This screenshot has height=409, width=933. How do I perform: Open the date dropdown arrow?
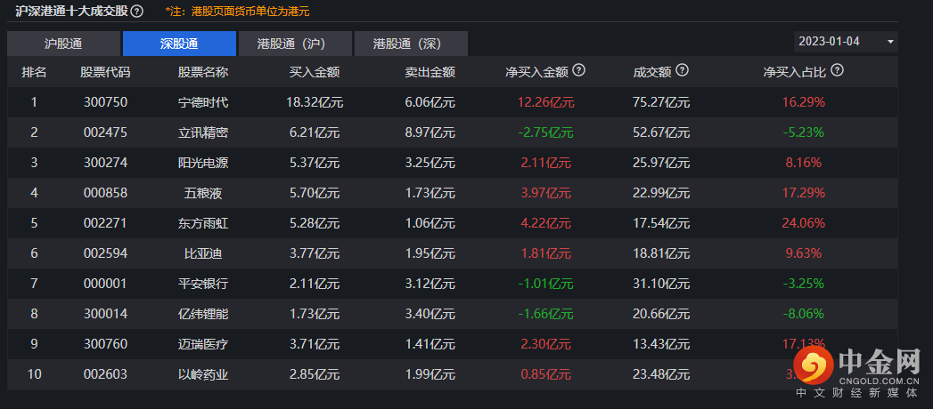(x=890, y=42)
